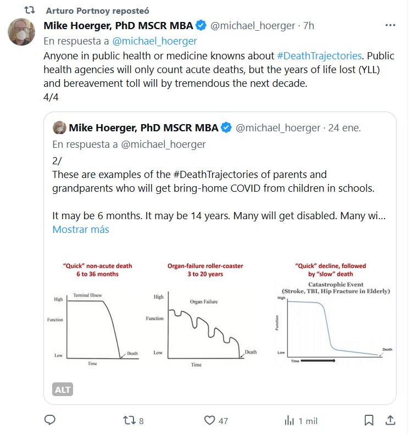Repost this tweet with 8 reposts
Image resolution: width=412 pixels, height=434 pixels.
coord(130,420)
